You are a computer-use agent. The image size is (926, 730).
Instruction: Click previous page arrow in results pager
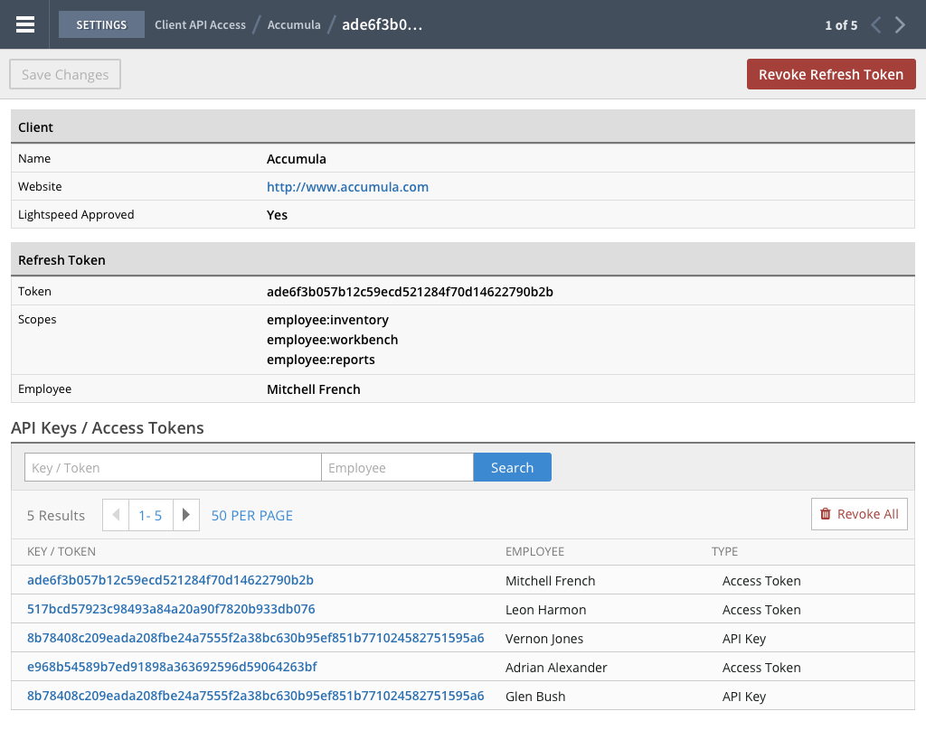(x=115, y=514)
